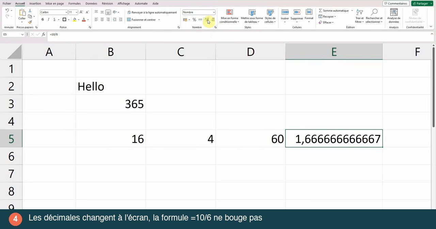
Task: Toggle italic with the I button
Action: 48,20
